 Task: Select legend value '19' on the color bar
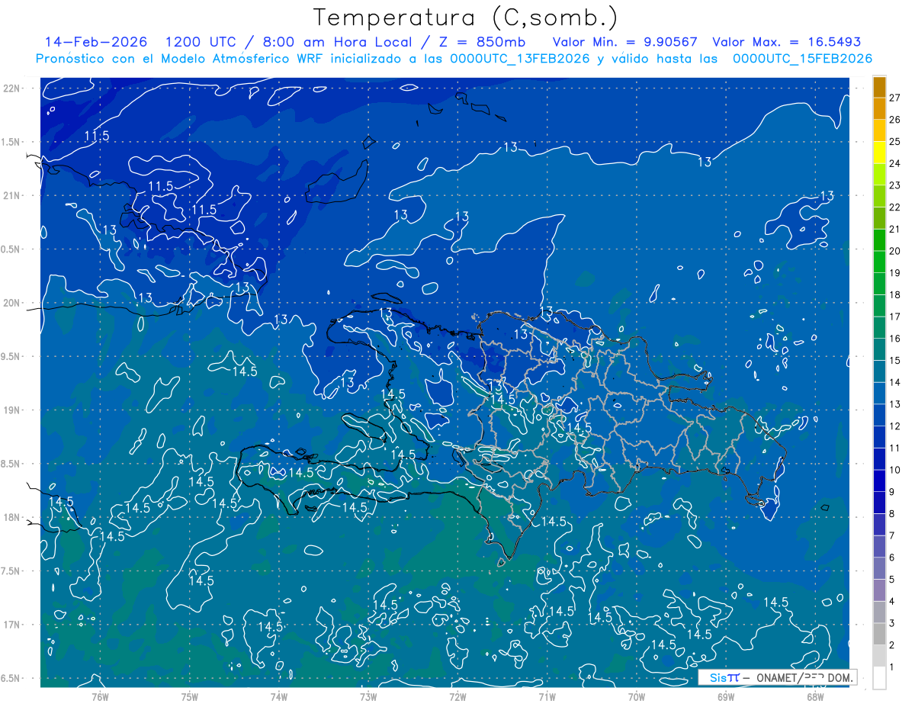pyautogui.click(x=894, y=273)
